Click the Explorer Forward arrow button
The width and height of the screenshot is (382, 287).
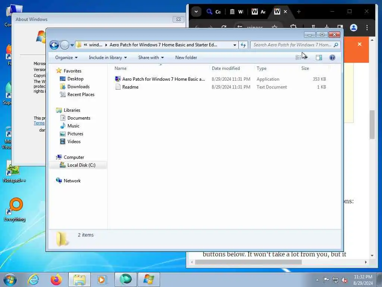click(x=65, y=45)
